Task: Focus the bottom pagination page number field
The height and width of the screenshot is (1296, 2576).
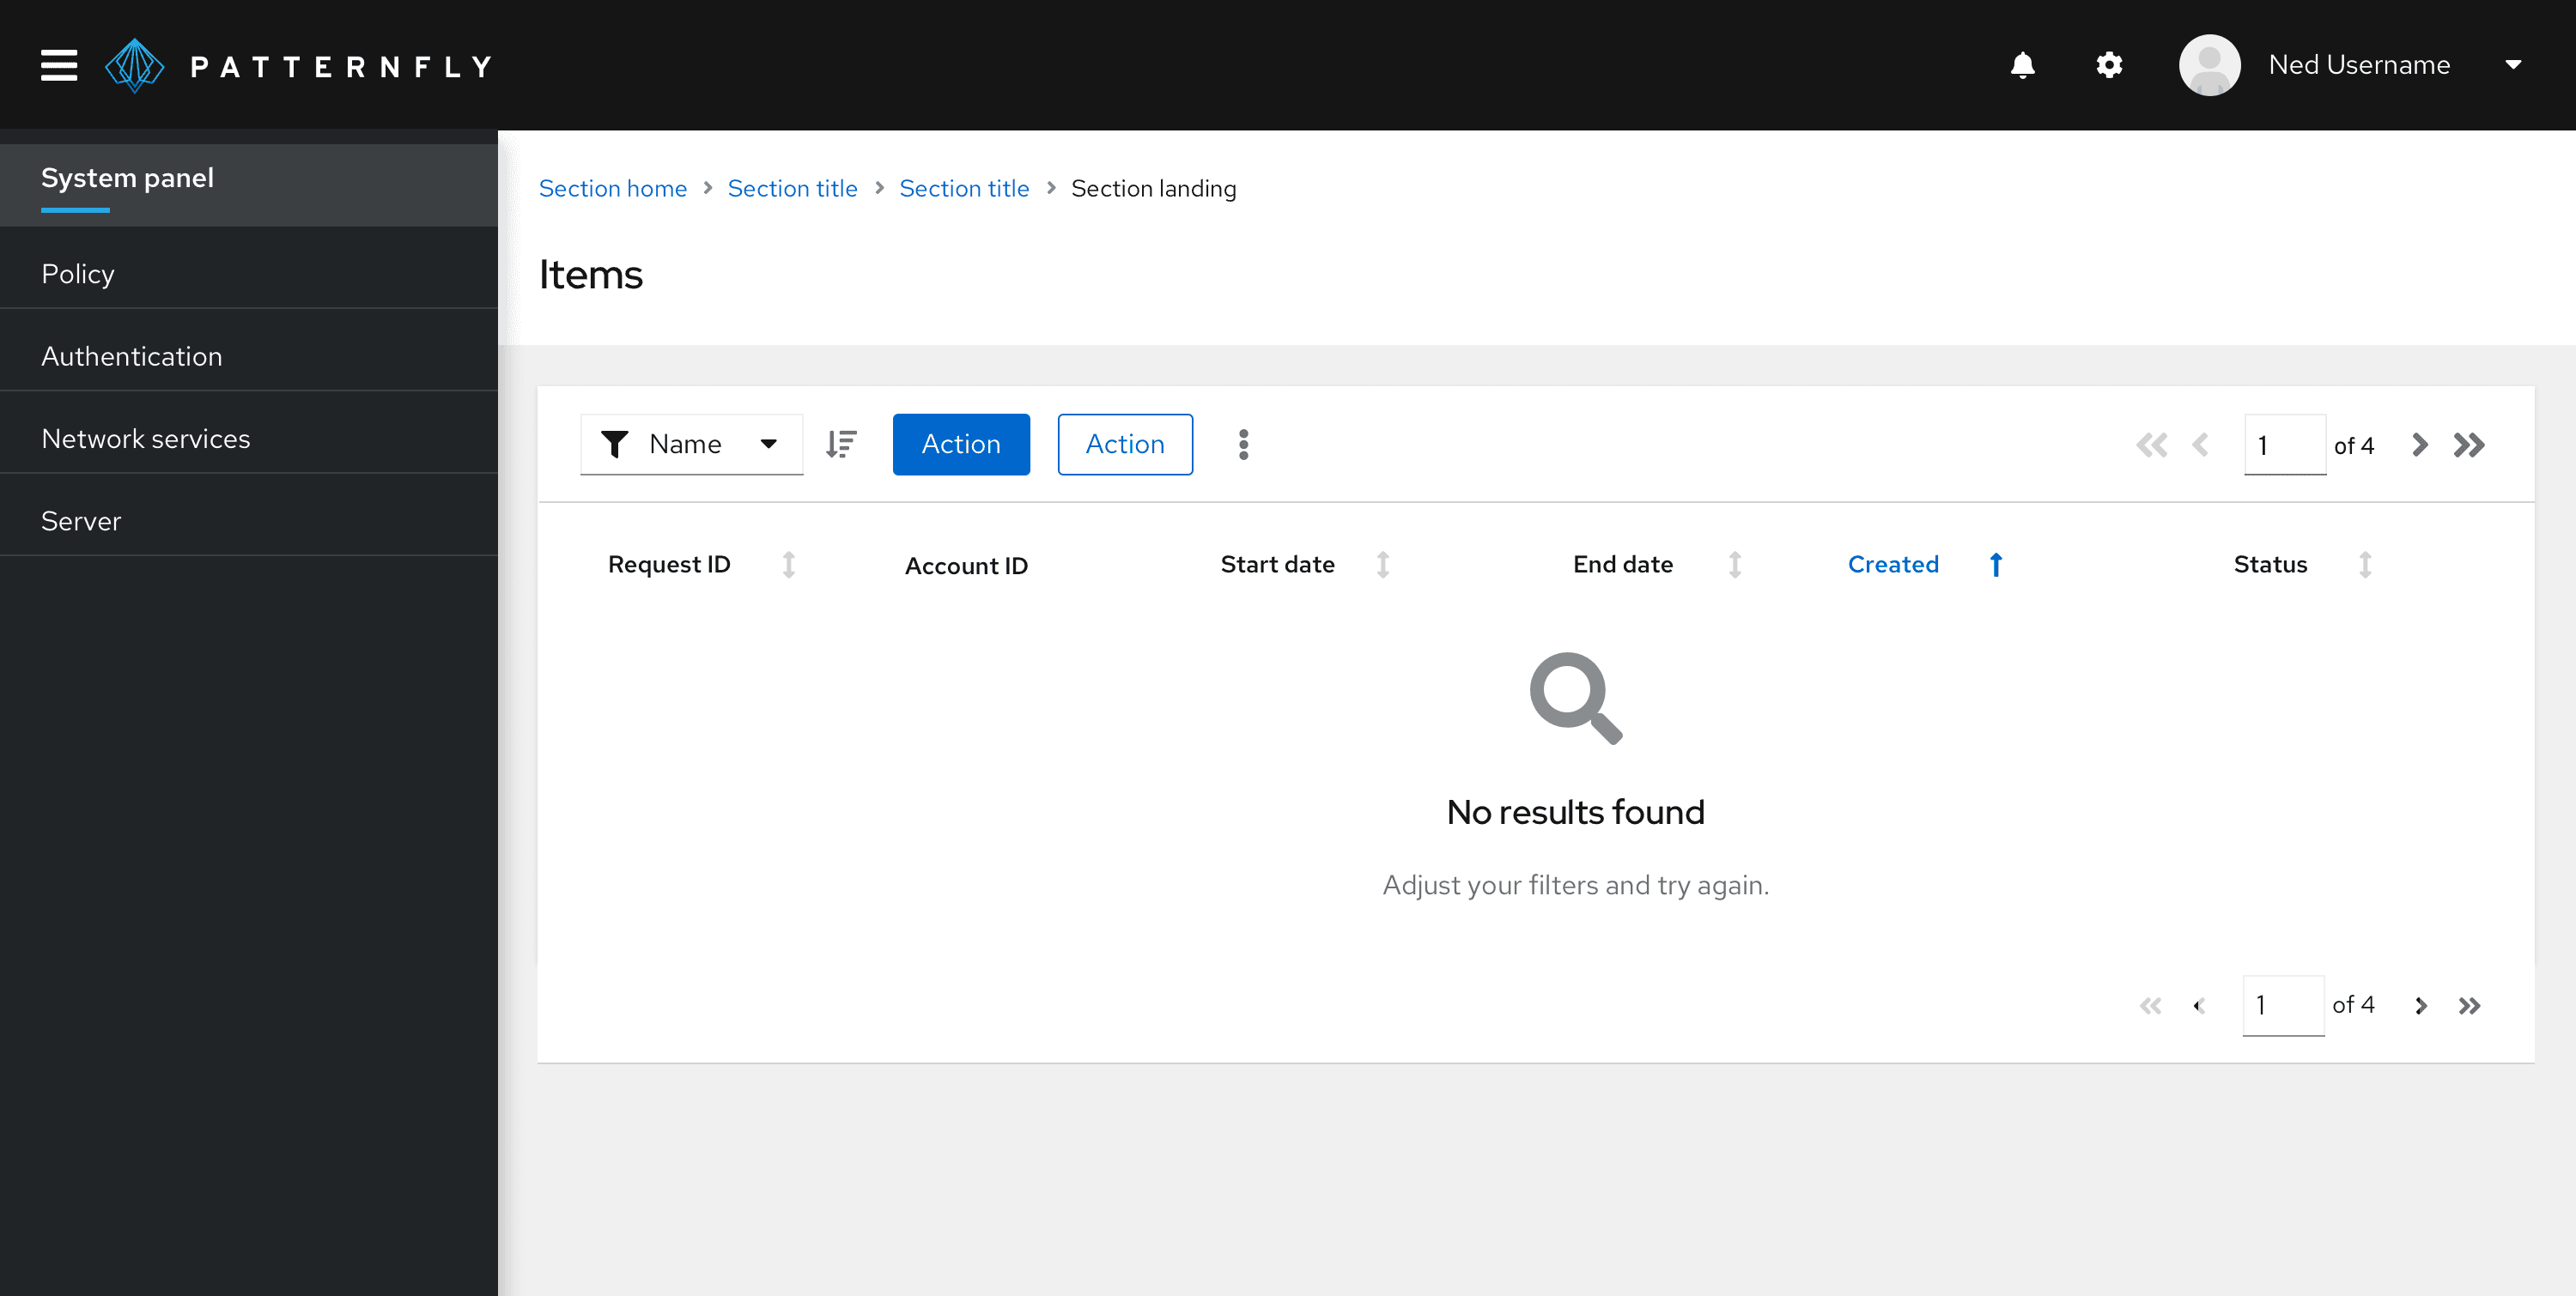Action: point(2283,1006)
